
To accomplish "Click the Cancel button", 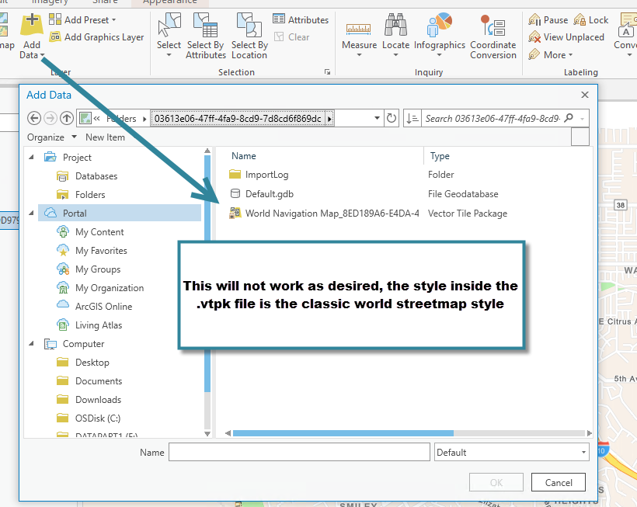I will click(x=558, y=482).
